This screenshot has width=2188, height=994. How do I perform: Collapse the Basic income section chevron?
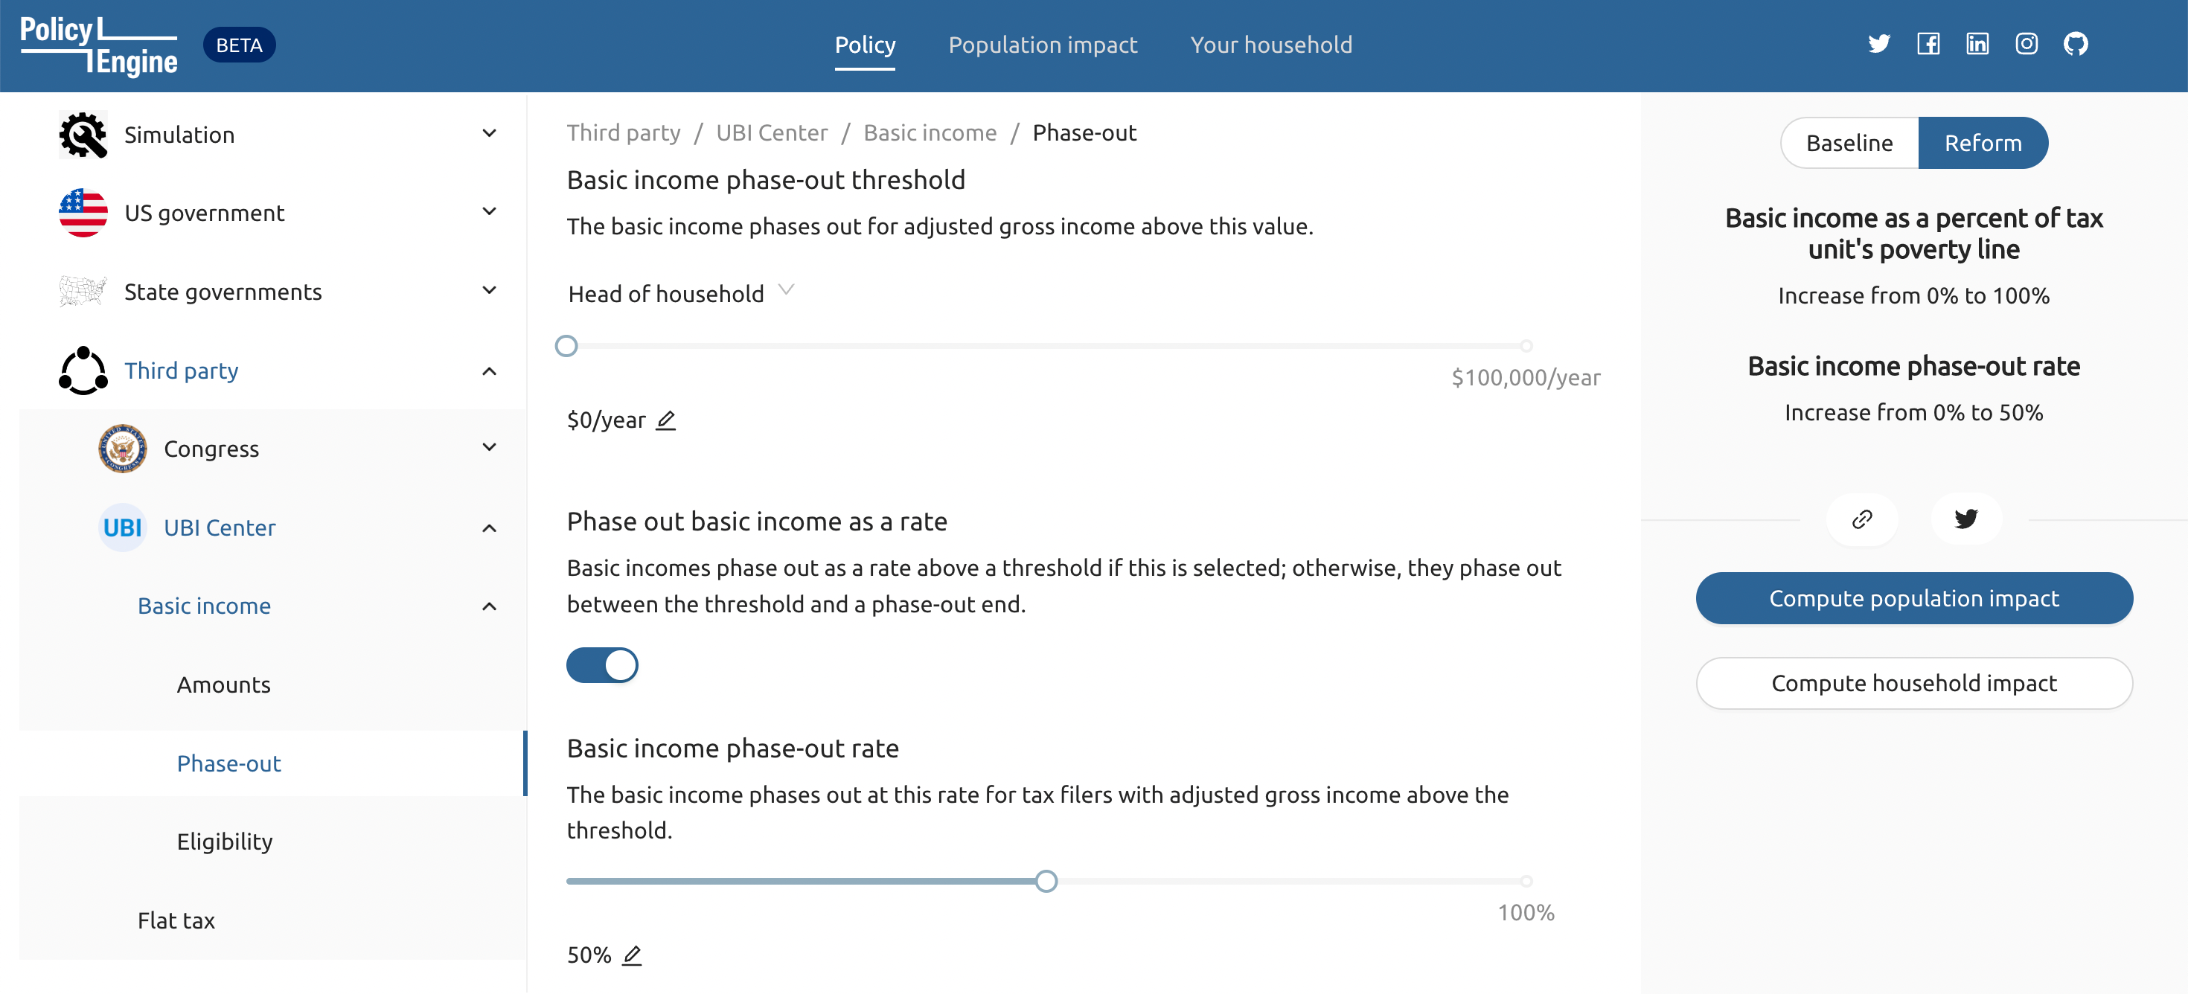(489, 606)
